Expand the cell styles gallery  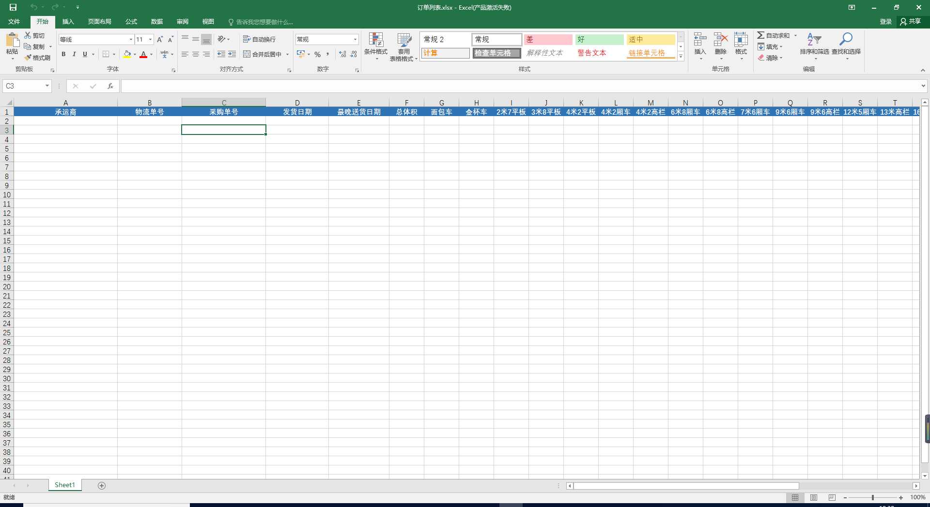pos(681,57)
